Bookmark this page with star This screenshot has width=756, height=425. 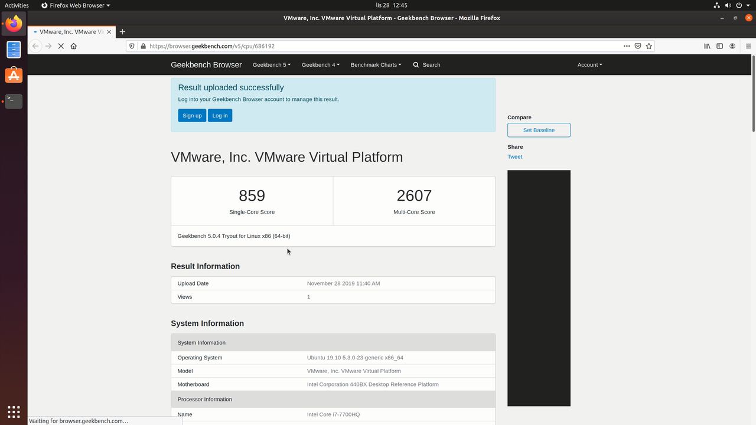click(x=649, y=46)
